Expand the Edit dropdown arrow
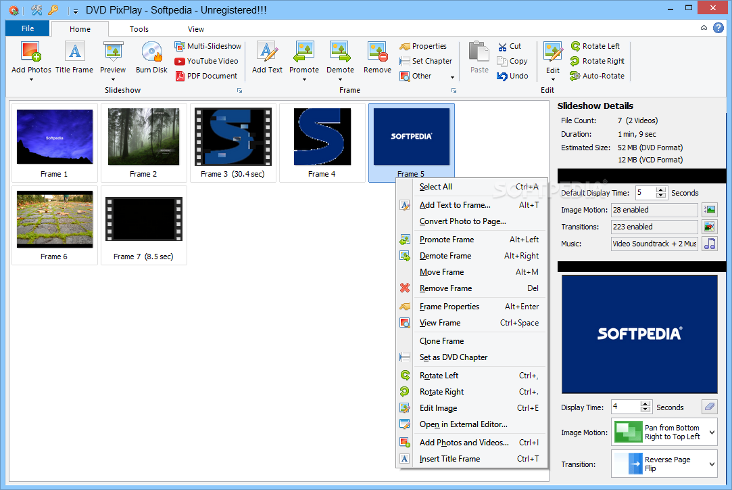The height and width of the screenshot is (490, 732). point(553,80)
